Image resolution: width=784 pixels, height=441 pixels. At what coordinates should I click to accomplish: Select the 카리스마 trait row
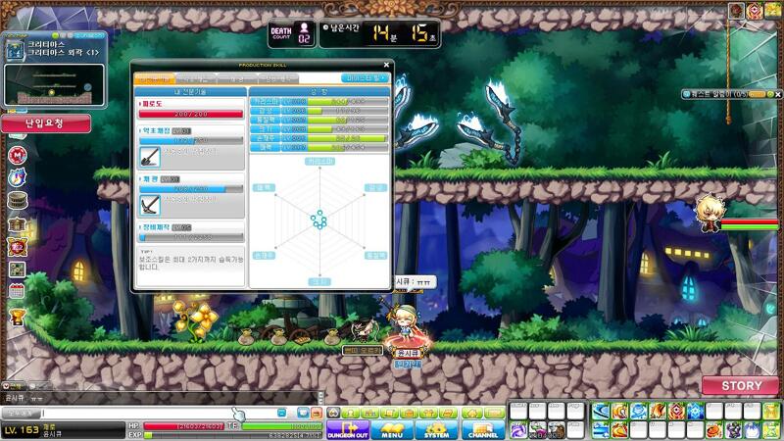coord(319,102)
